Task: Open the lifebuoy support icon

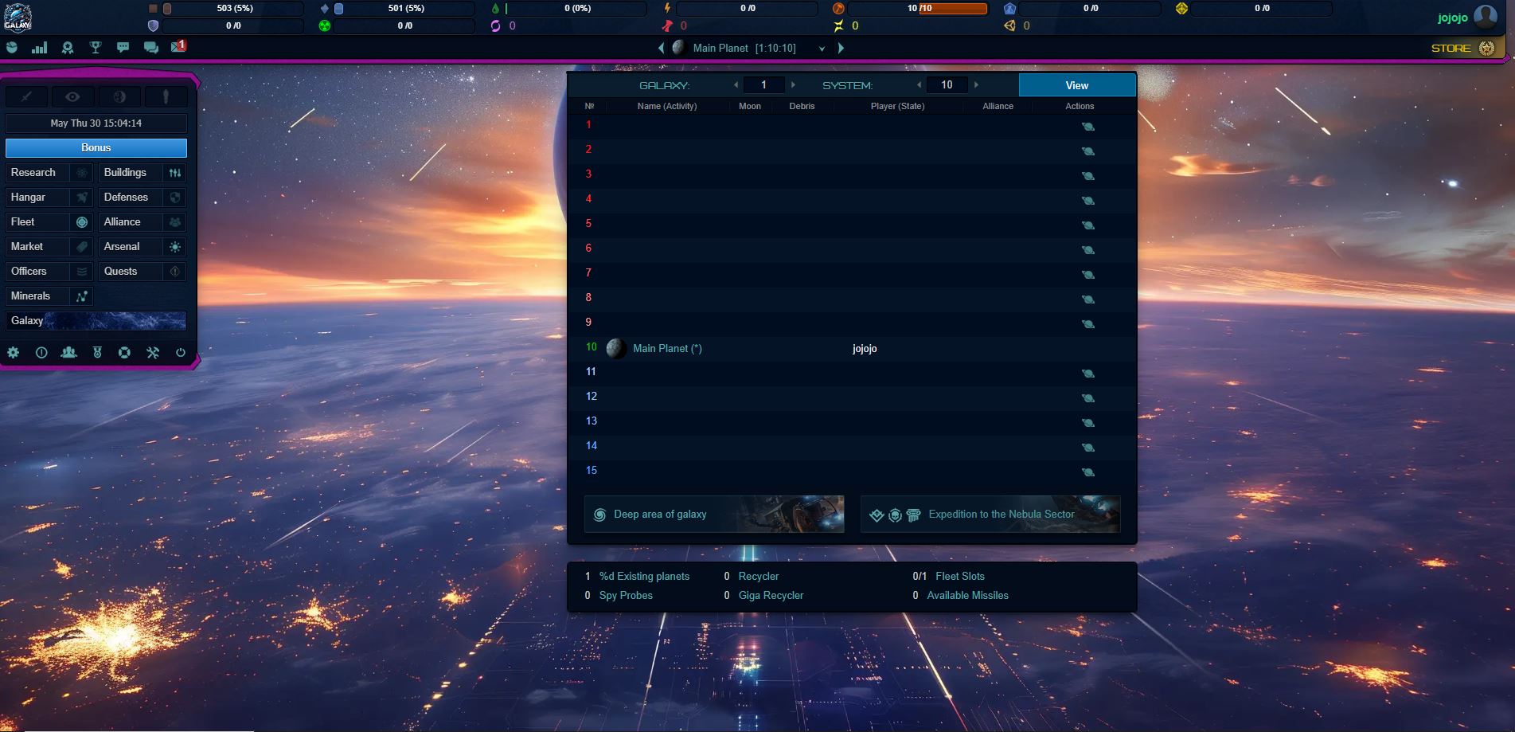Action: [124, 352]
